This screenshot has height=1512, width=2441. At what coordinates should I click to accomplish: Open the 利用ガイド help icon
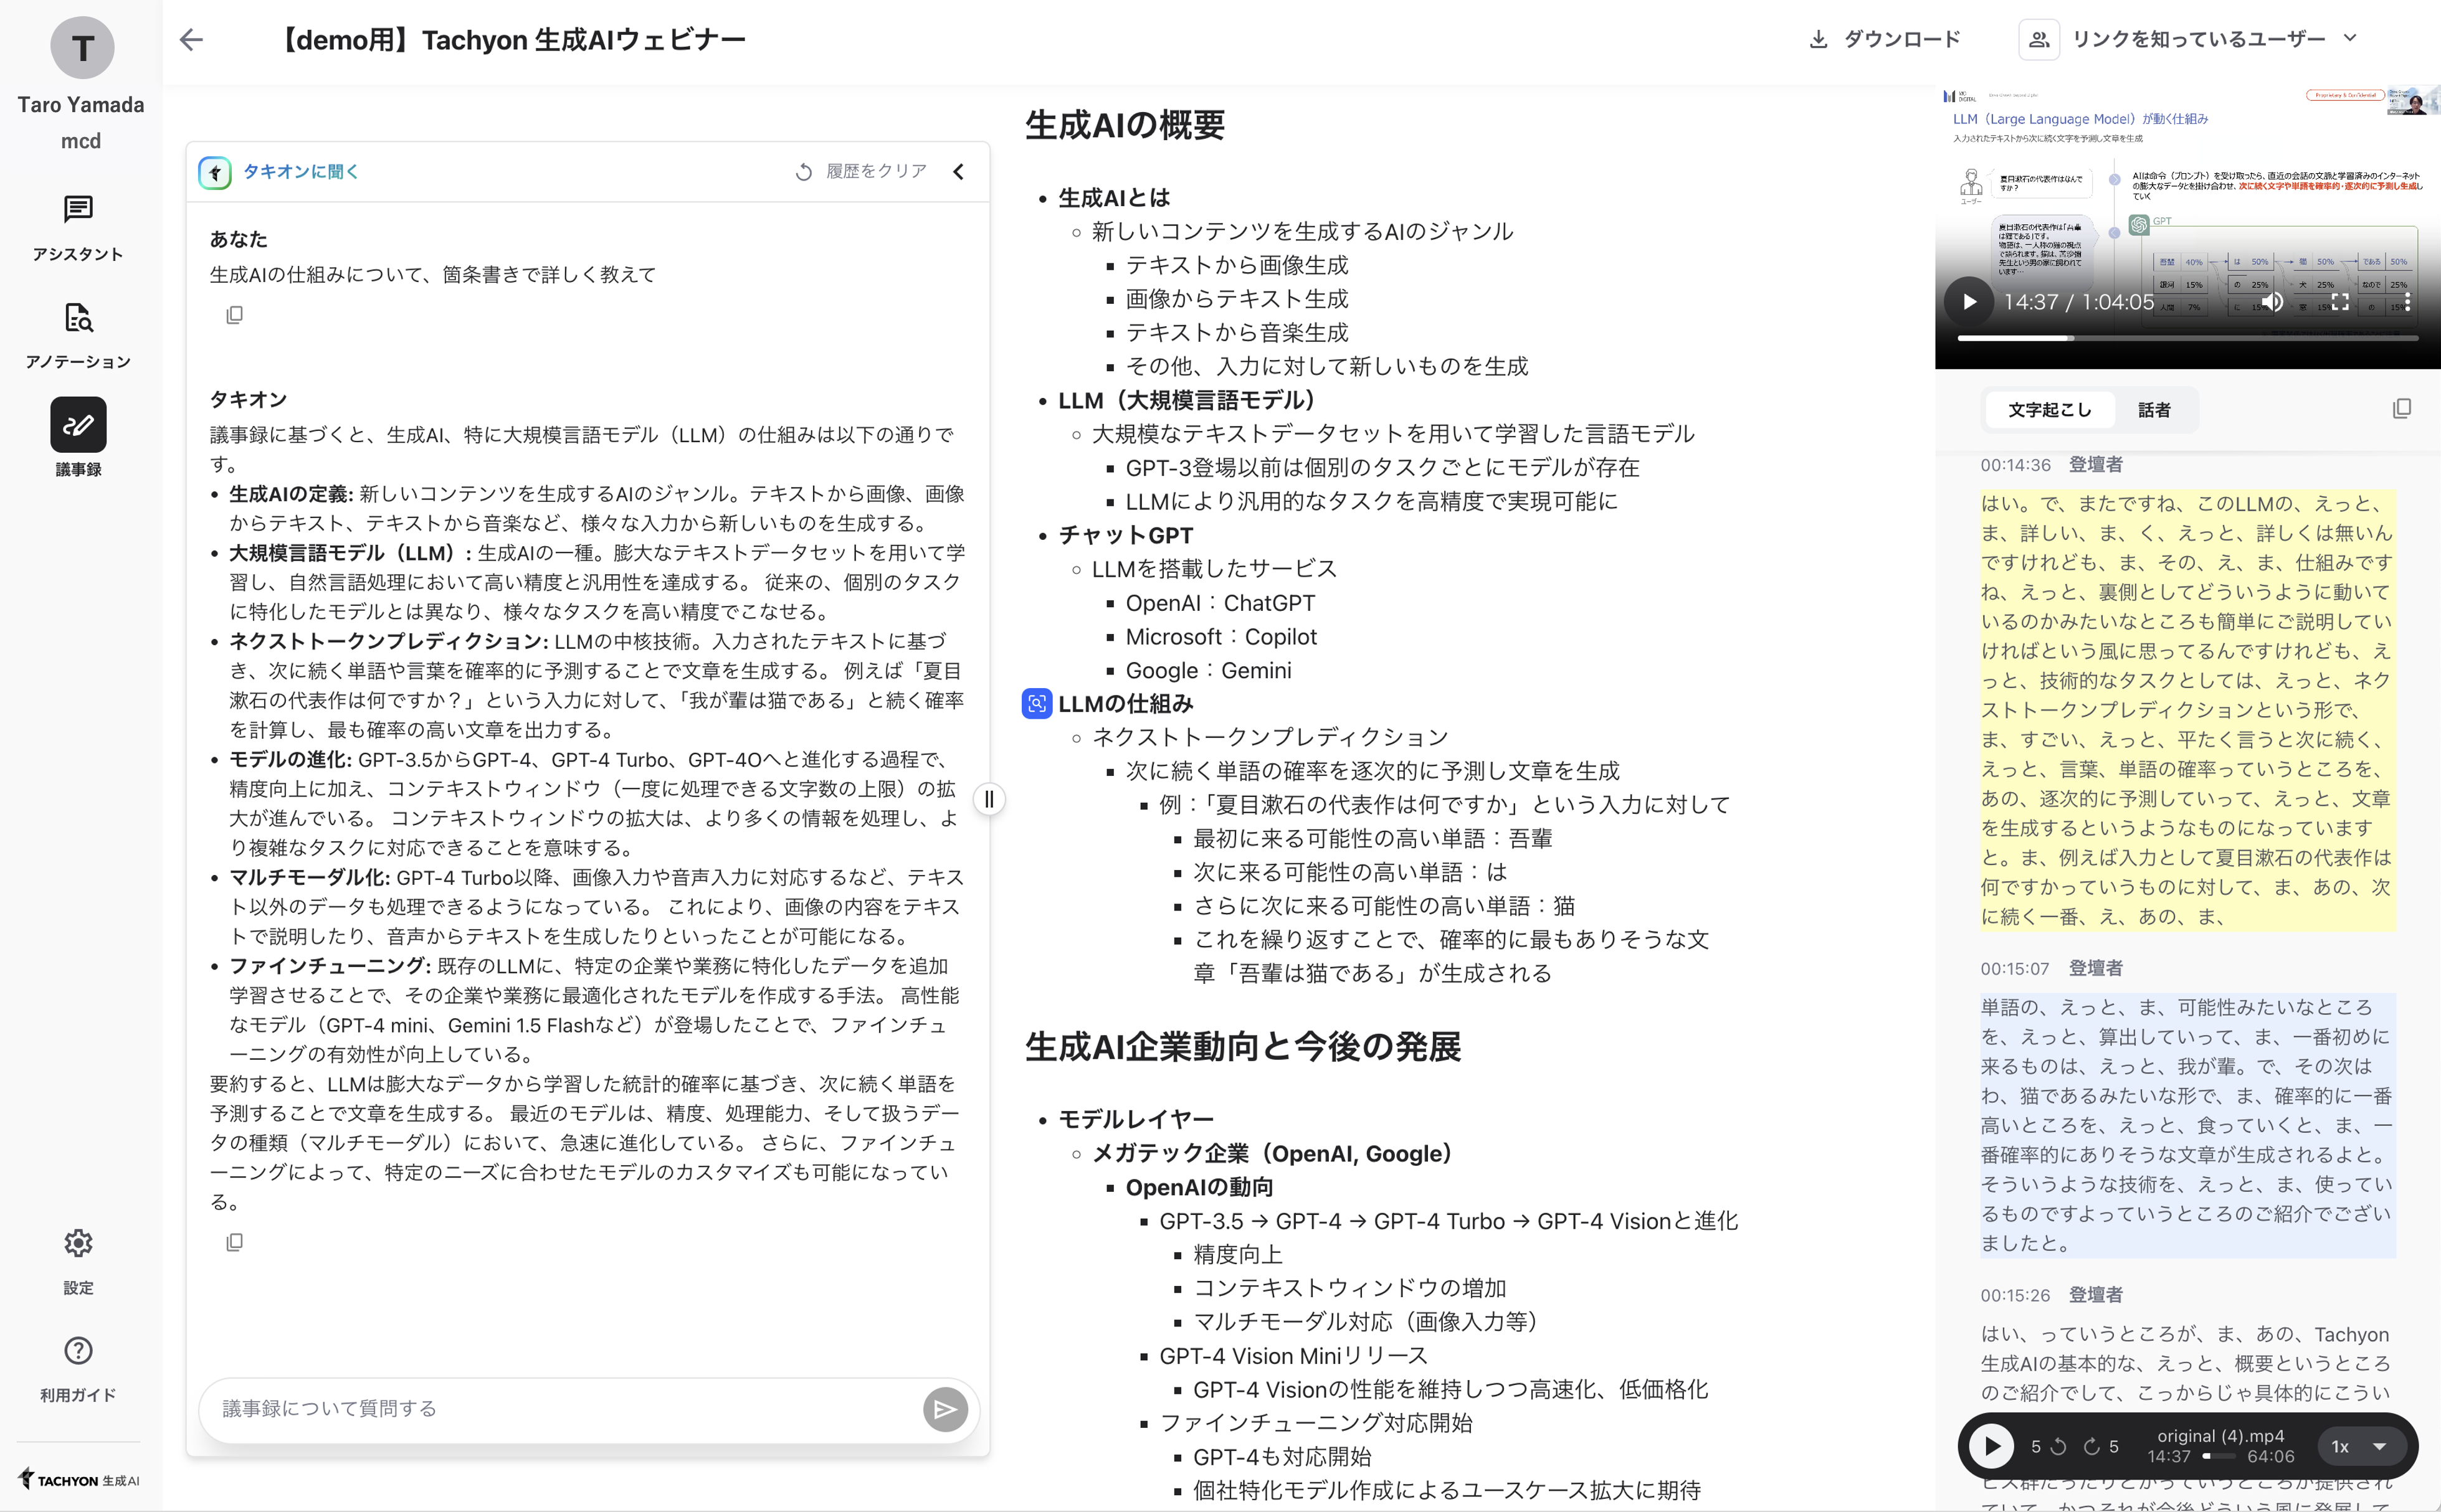point(78,1350)
